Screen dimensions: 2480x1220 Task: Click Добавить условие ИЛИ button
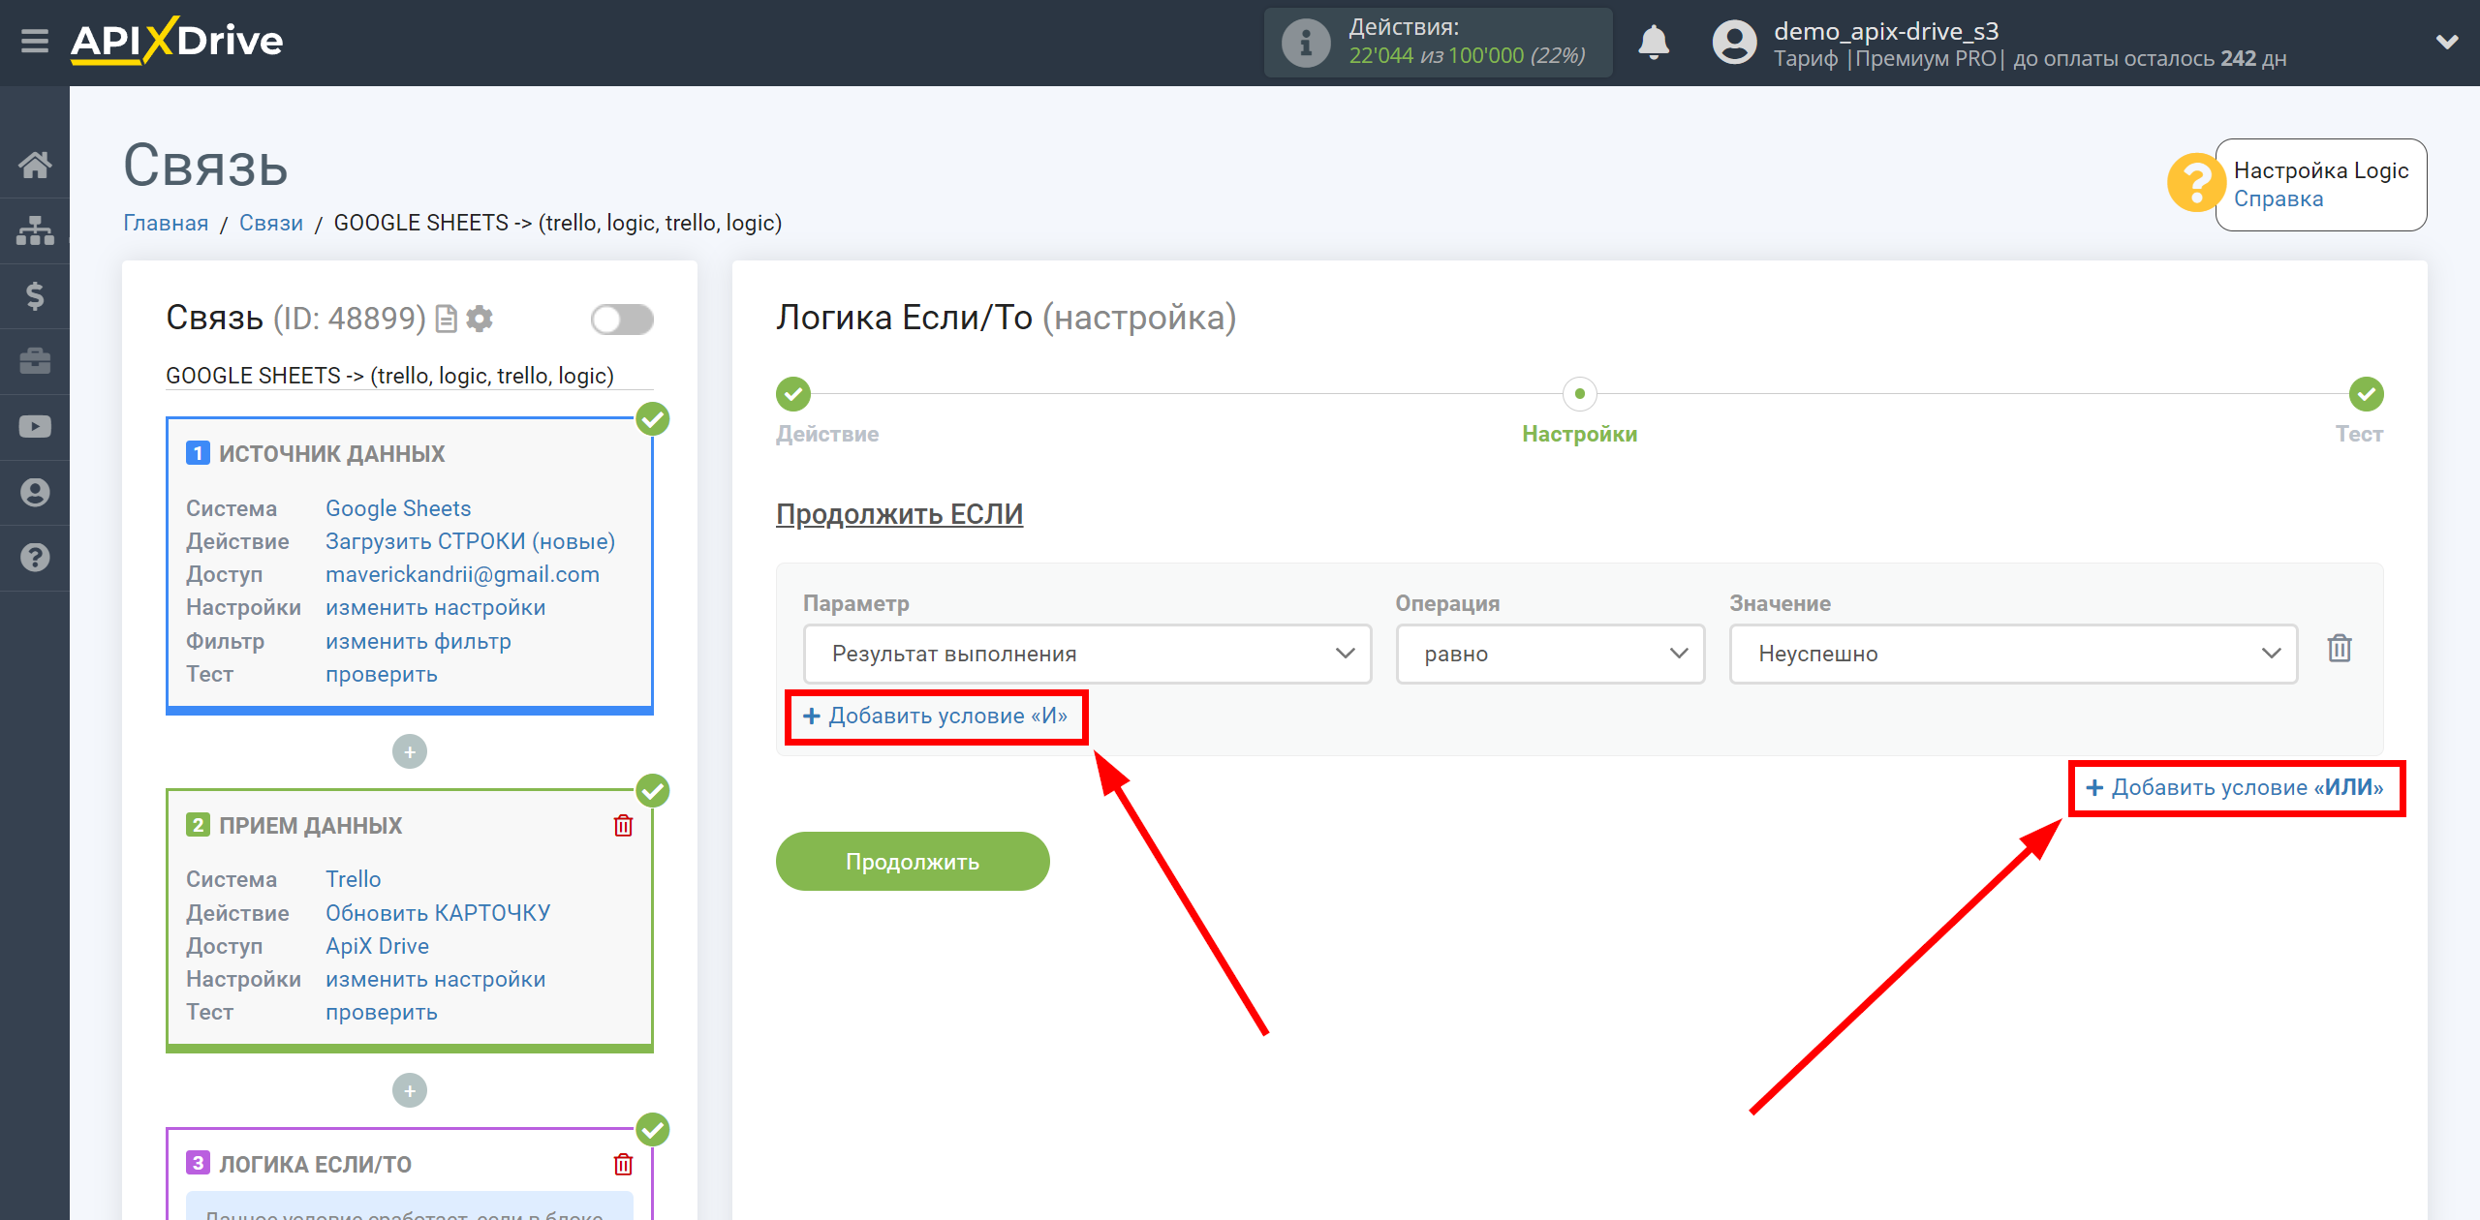(2237, 787)
